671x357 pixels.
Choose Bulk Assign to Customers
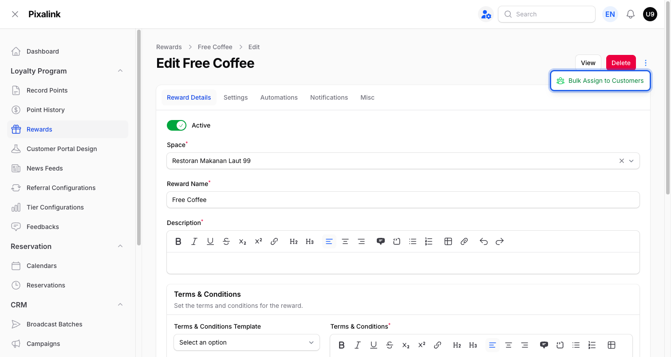click(600, 81)
